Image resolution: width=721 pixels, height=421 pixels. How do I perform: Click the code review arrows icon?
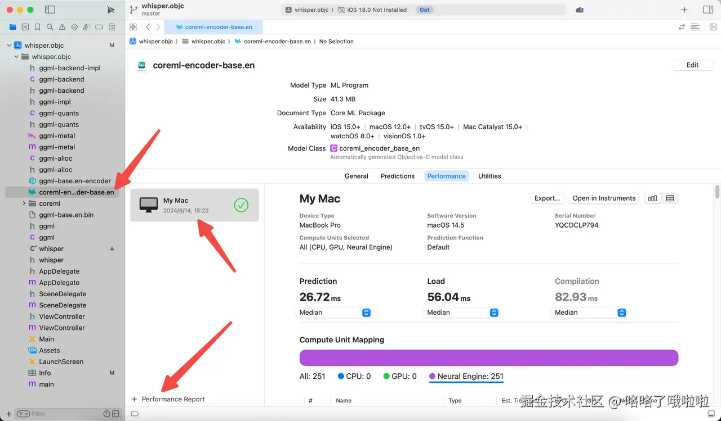[682, 27]
